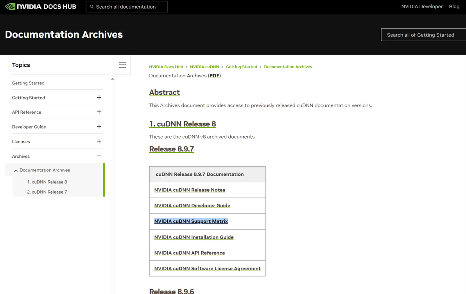Viewport: 466px width, 294px height.
Task: Open NVIDIA cuDNN Developer Guide link
Action: [x=192, y=206]
